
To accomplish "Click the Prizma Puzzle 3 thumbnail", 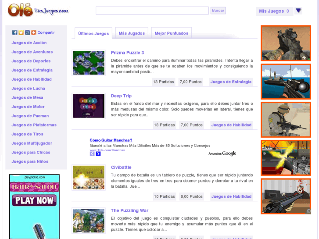I will [x=89, y=63].
